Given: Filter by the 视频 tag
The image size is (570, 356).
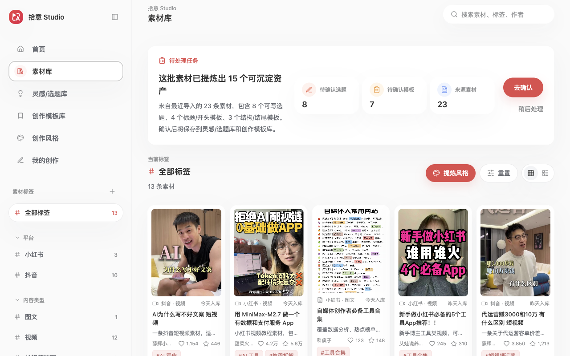Looking at the screenshot, I should pos(66,337).
